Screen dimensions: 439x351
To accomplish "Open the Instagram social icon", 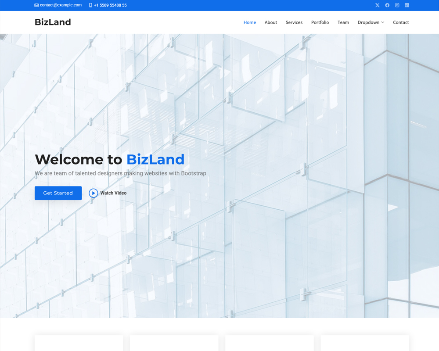I will [x=397, y=5].
